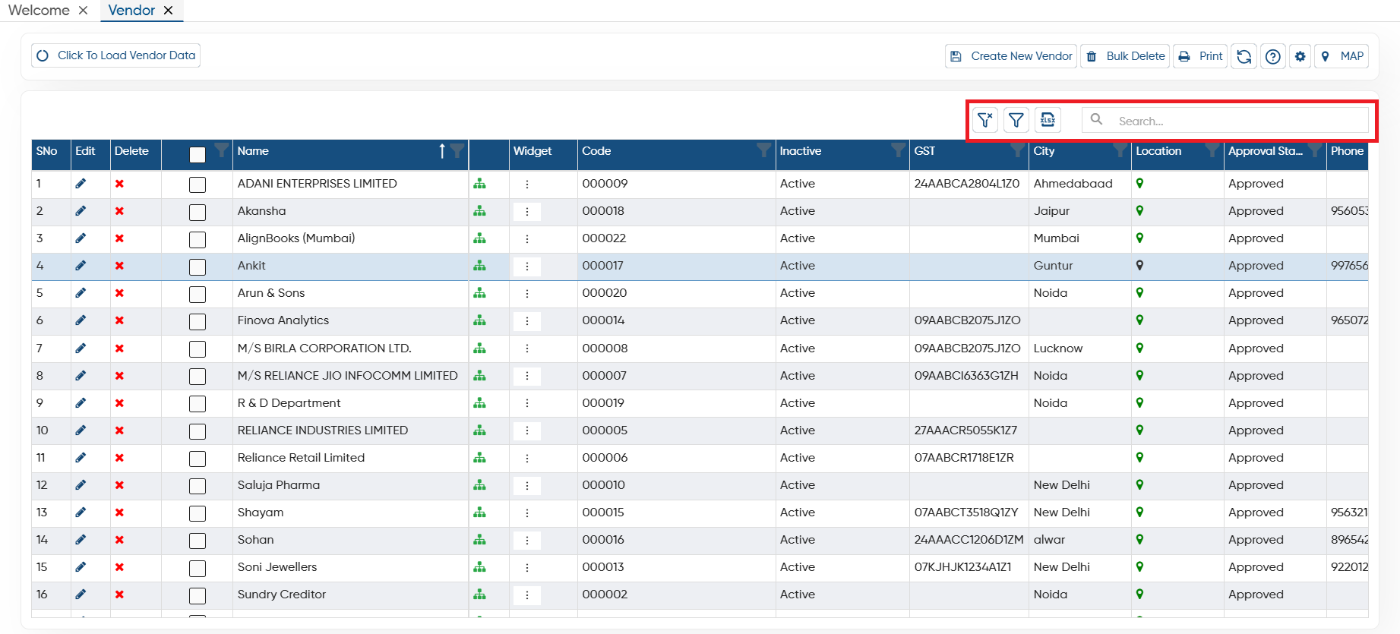Close the Vendor tab

[x=169, y=10]
